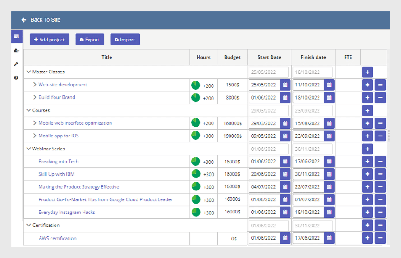Click the Budget column header
Screen dimensions: 401x258
[232, 57]
